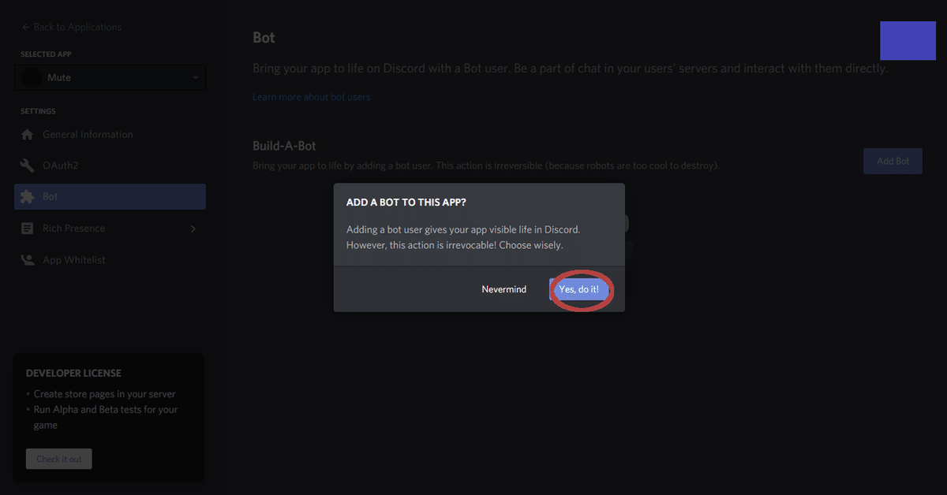Click the Back to Applications link

[77, 27]
